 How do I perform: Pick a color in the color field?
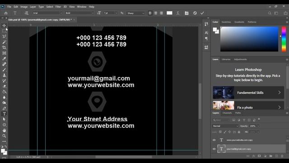tap(249, 39)
